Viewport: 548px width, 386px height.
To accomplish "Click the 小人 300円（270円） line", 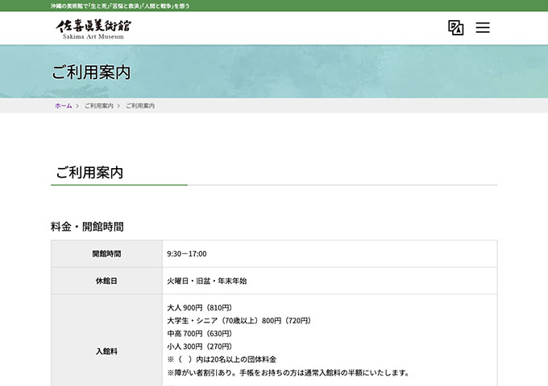I will [200, 347].
